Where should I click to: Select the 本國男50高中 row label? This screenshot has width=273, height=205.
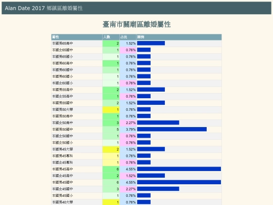[x=63, y=116]
